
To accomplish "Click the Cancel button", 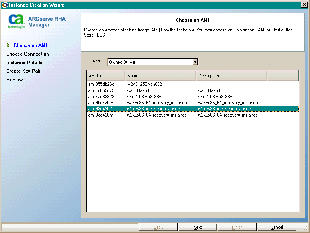I will 277,227.
